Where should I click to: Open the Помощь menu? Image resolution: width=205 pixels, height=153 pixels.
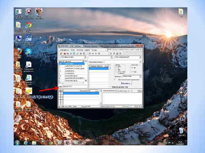pyautogui.click(x=94, y=50)
